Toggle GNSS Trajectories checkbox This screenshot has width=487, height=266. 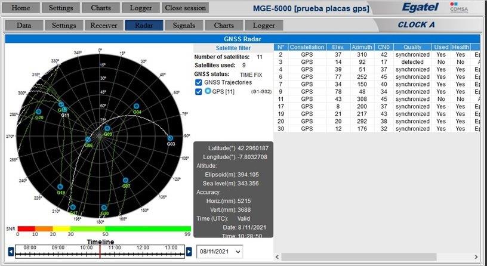(x=199, y=82)
